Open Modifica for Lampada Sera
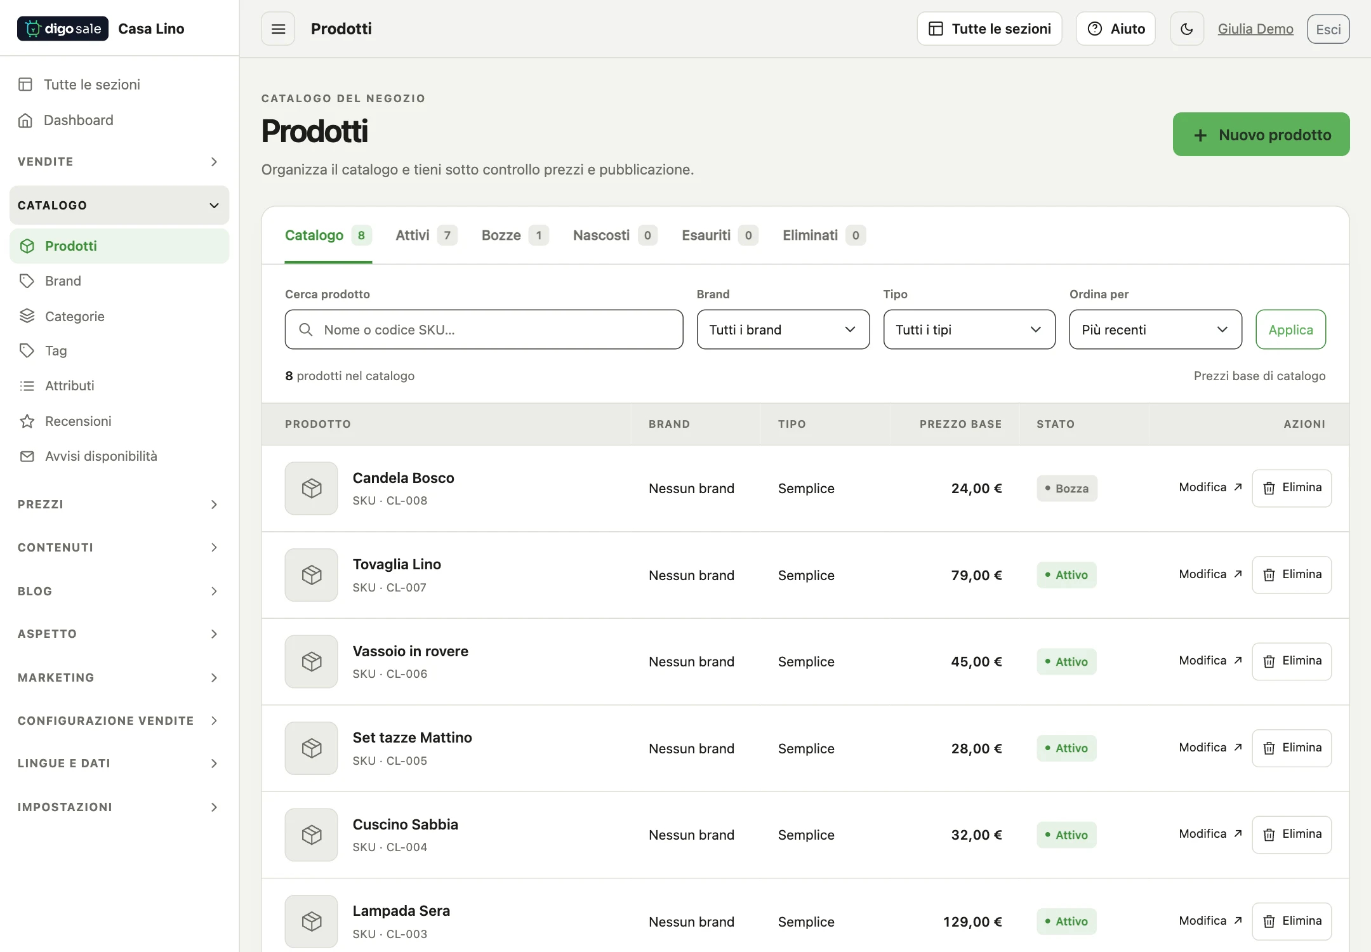 point(1210,921)
